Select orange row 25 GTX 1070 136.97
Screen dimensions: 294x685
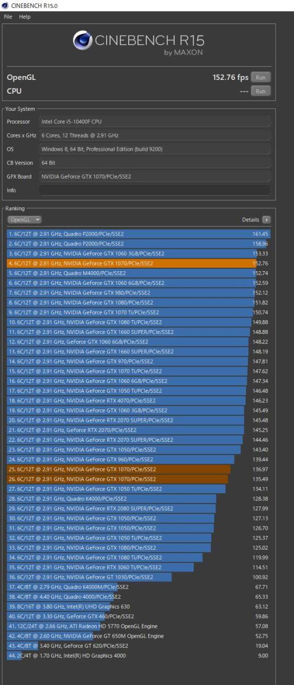[138, 469]
